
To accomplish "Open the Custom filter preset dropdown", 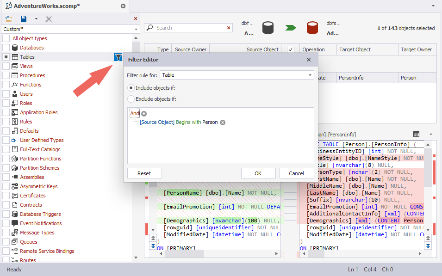I will [136, 29].
